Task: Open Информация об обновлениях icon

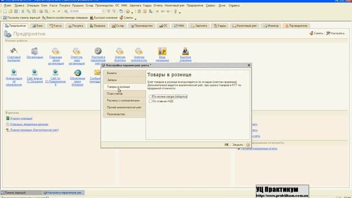Action: pos(14,73)
